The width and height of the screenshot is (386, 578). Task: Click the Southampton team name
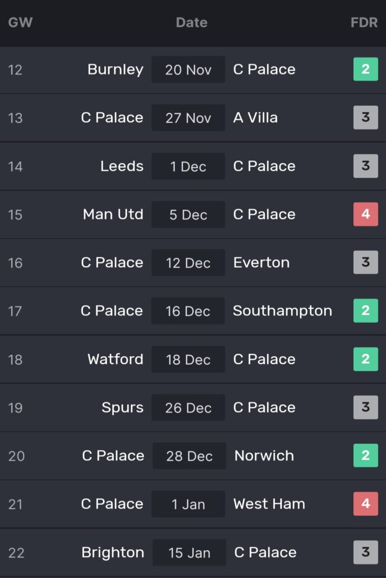click(282, 311)
